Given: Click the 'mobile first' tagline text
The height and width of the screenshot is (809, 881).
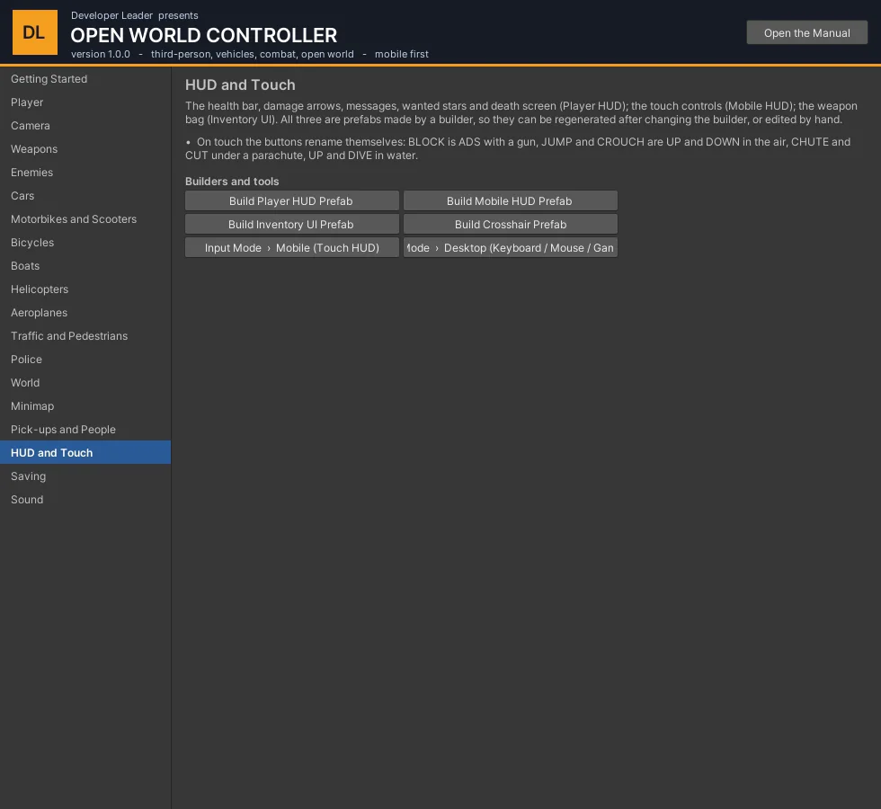Looking at the screenshot, I should (402, 54).
